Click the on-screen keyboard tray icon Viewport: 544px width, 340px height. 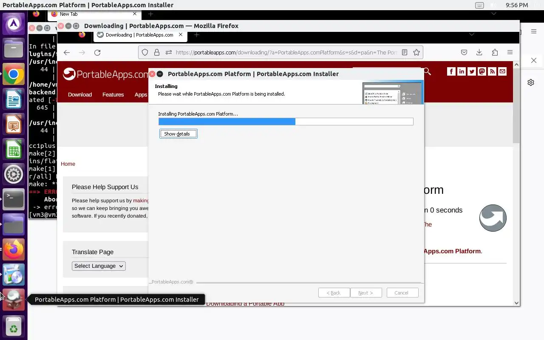pos(479,5)
